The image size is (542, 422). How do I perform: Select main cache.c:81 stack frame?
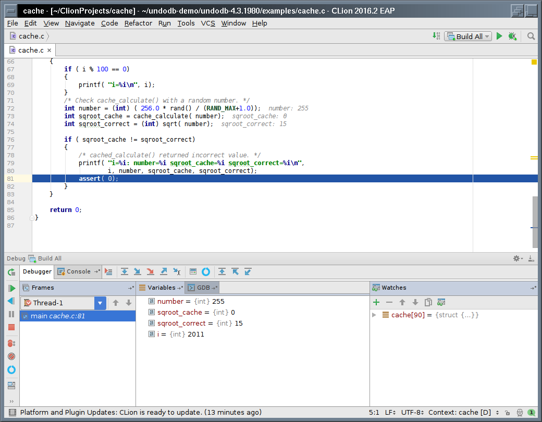point(78,316)
